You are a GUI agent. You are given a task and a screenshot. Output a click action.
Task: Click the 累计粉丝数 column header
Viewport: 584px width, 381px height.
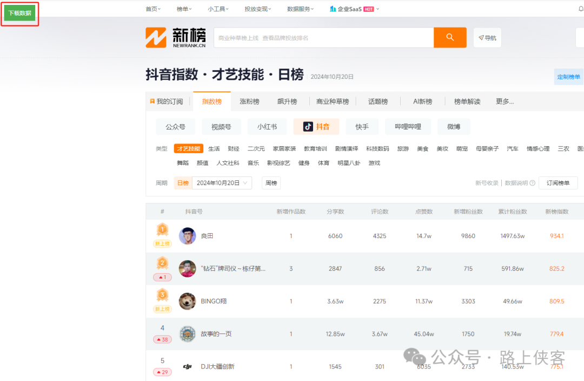513,212
